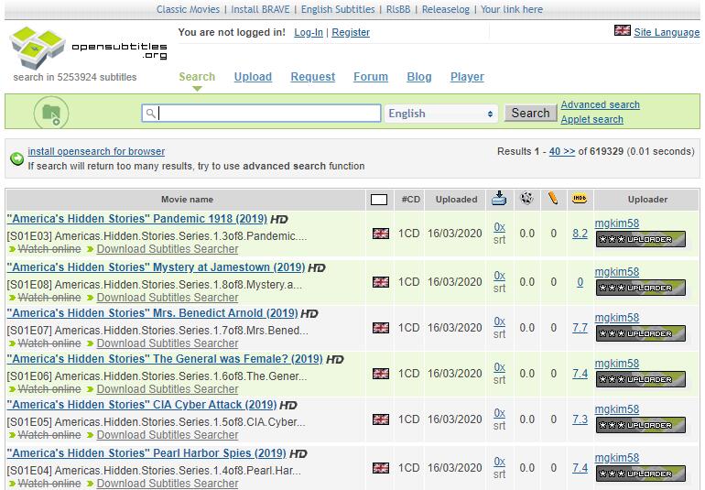Open RlsBB top link
This screenshot has height=490, width=705.
398,9
